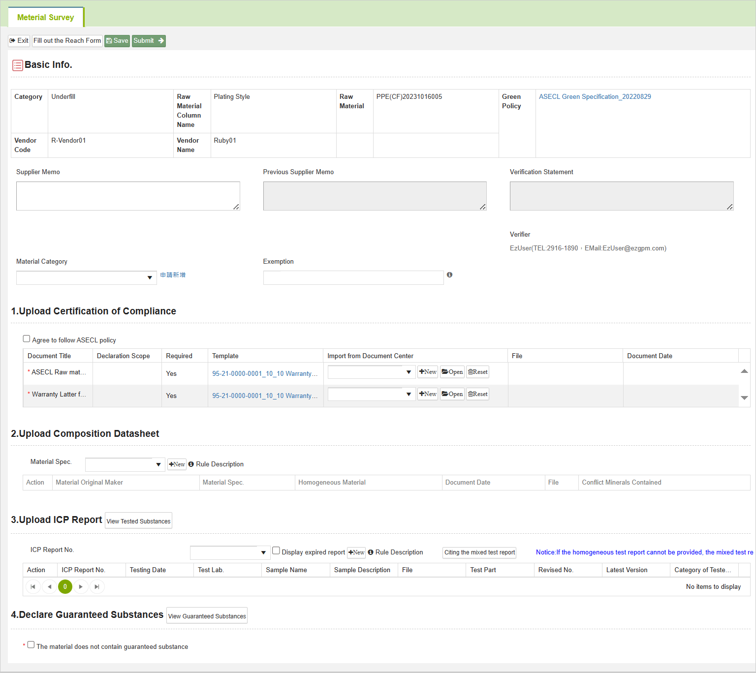Viewport: 756px width, 673px height.
Task: Click the 申請新增 link
Action: (x=173, y=275)
